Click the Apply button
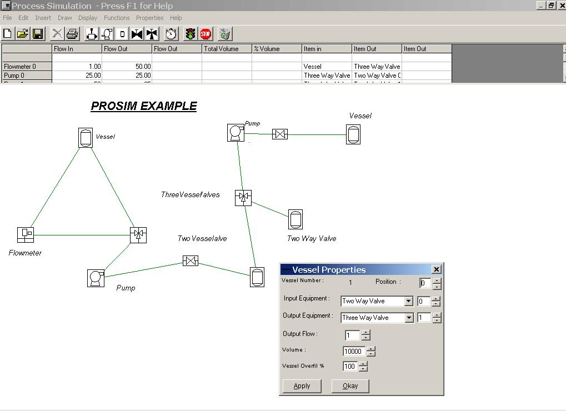Viewport: 566px width, 411px height. tap(302, 386)
